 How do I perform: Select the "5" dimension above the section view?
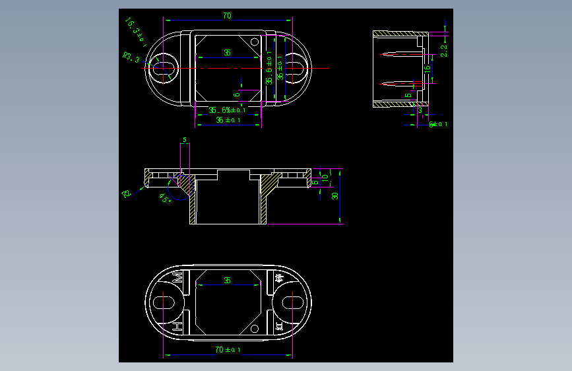(185, 139)
